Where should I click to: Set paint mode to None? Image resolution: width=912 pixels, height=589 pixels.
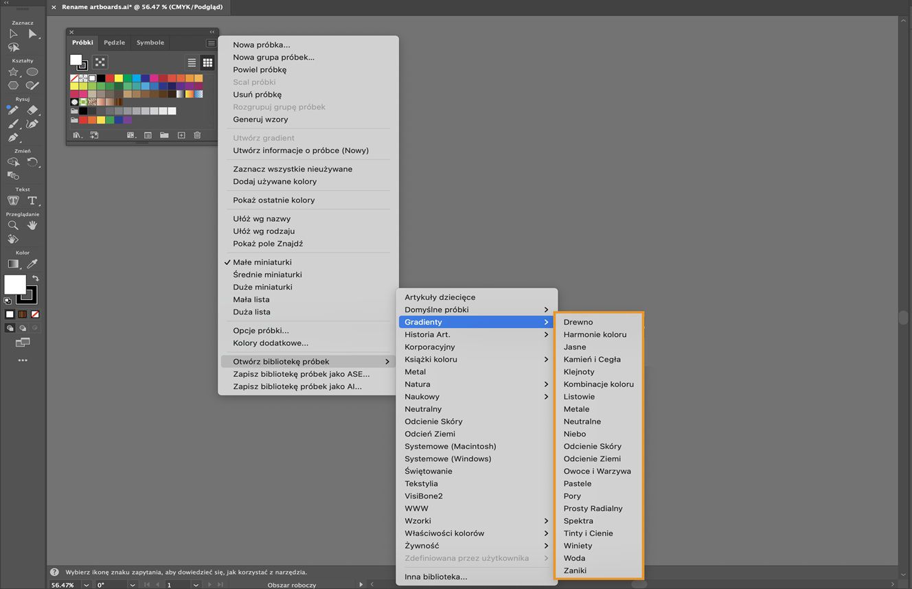[35, 314]
